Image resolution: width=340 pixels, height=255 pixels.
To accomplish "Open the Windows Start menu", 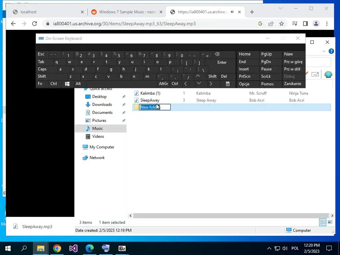I will click(x=8, y=248).
